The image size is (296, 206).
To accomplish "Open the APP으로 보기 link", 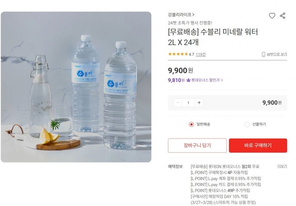I will tap(277, 54).
